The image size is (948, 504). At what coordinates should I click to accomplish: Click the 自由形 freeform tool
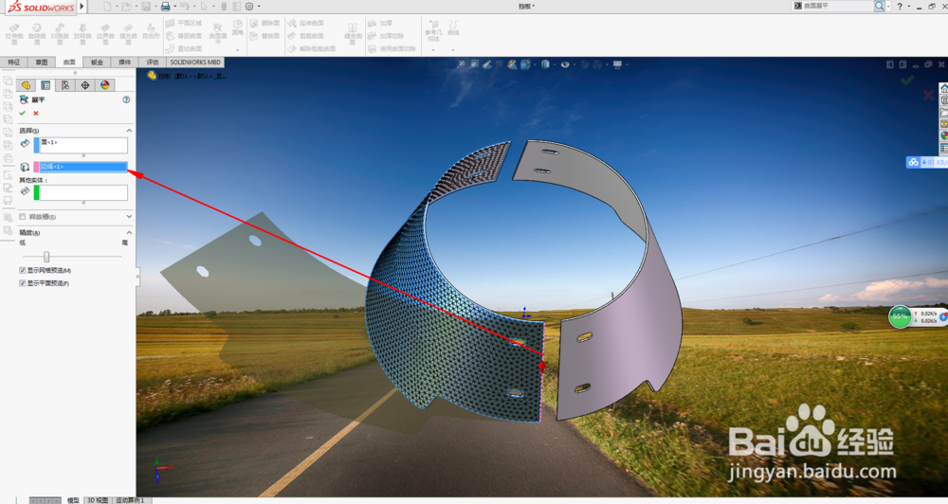151,31
